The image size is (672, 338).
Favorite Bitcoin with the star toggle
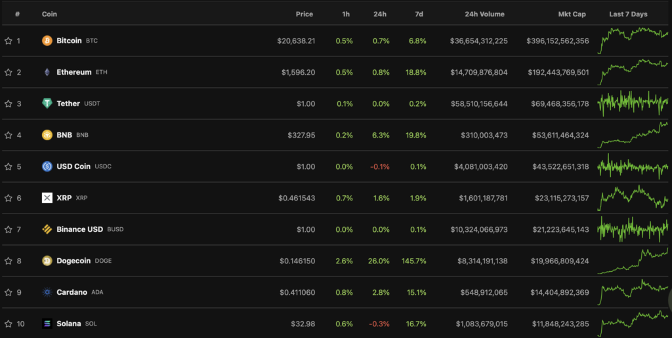(9, 41)
